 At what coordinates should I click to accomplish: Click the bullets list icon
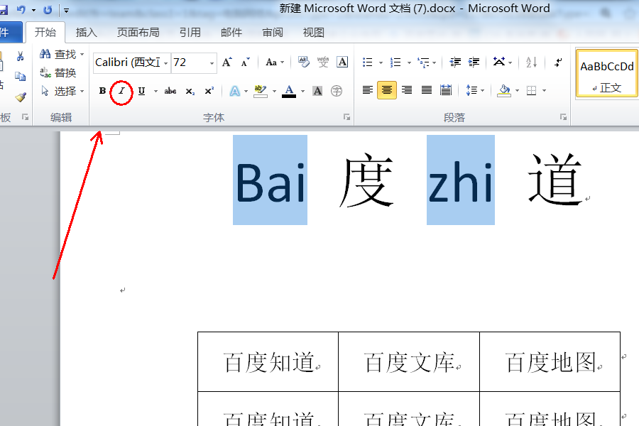pos(368,62)
